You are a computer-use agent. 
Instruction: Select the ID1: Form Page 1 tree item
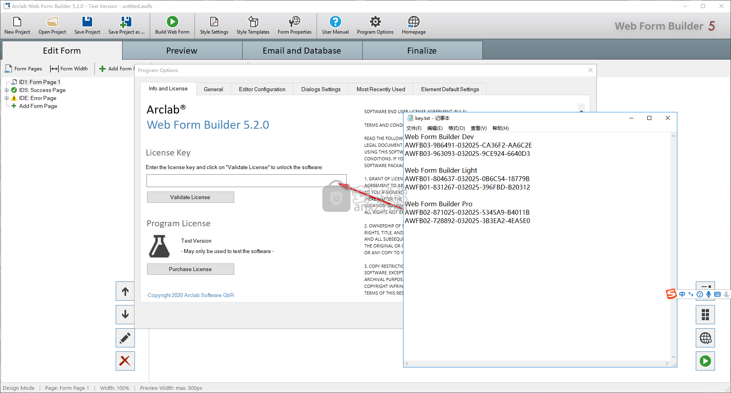pos(40,82)
